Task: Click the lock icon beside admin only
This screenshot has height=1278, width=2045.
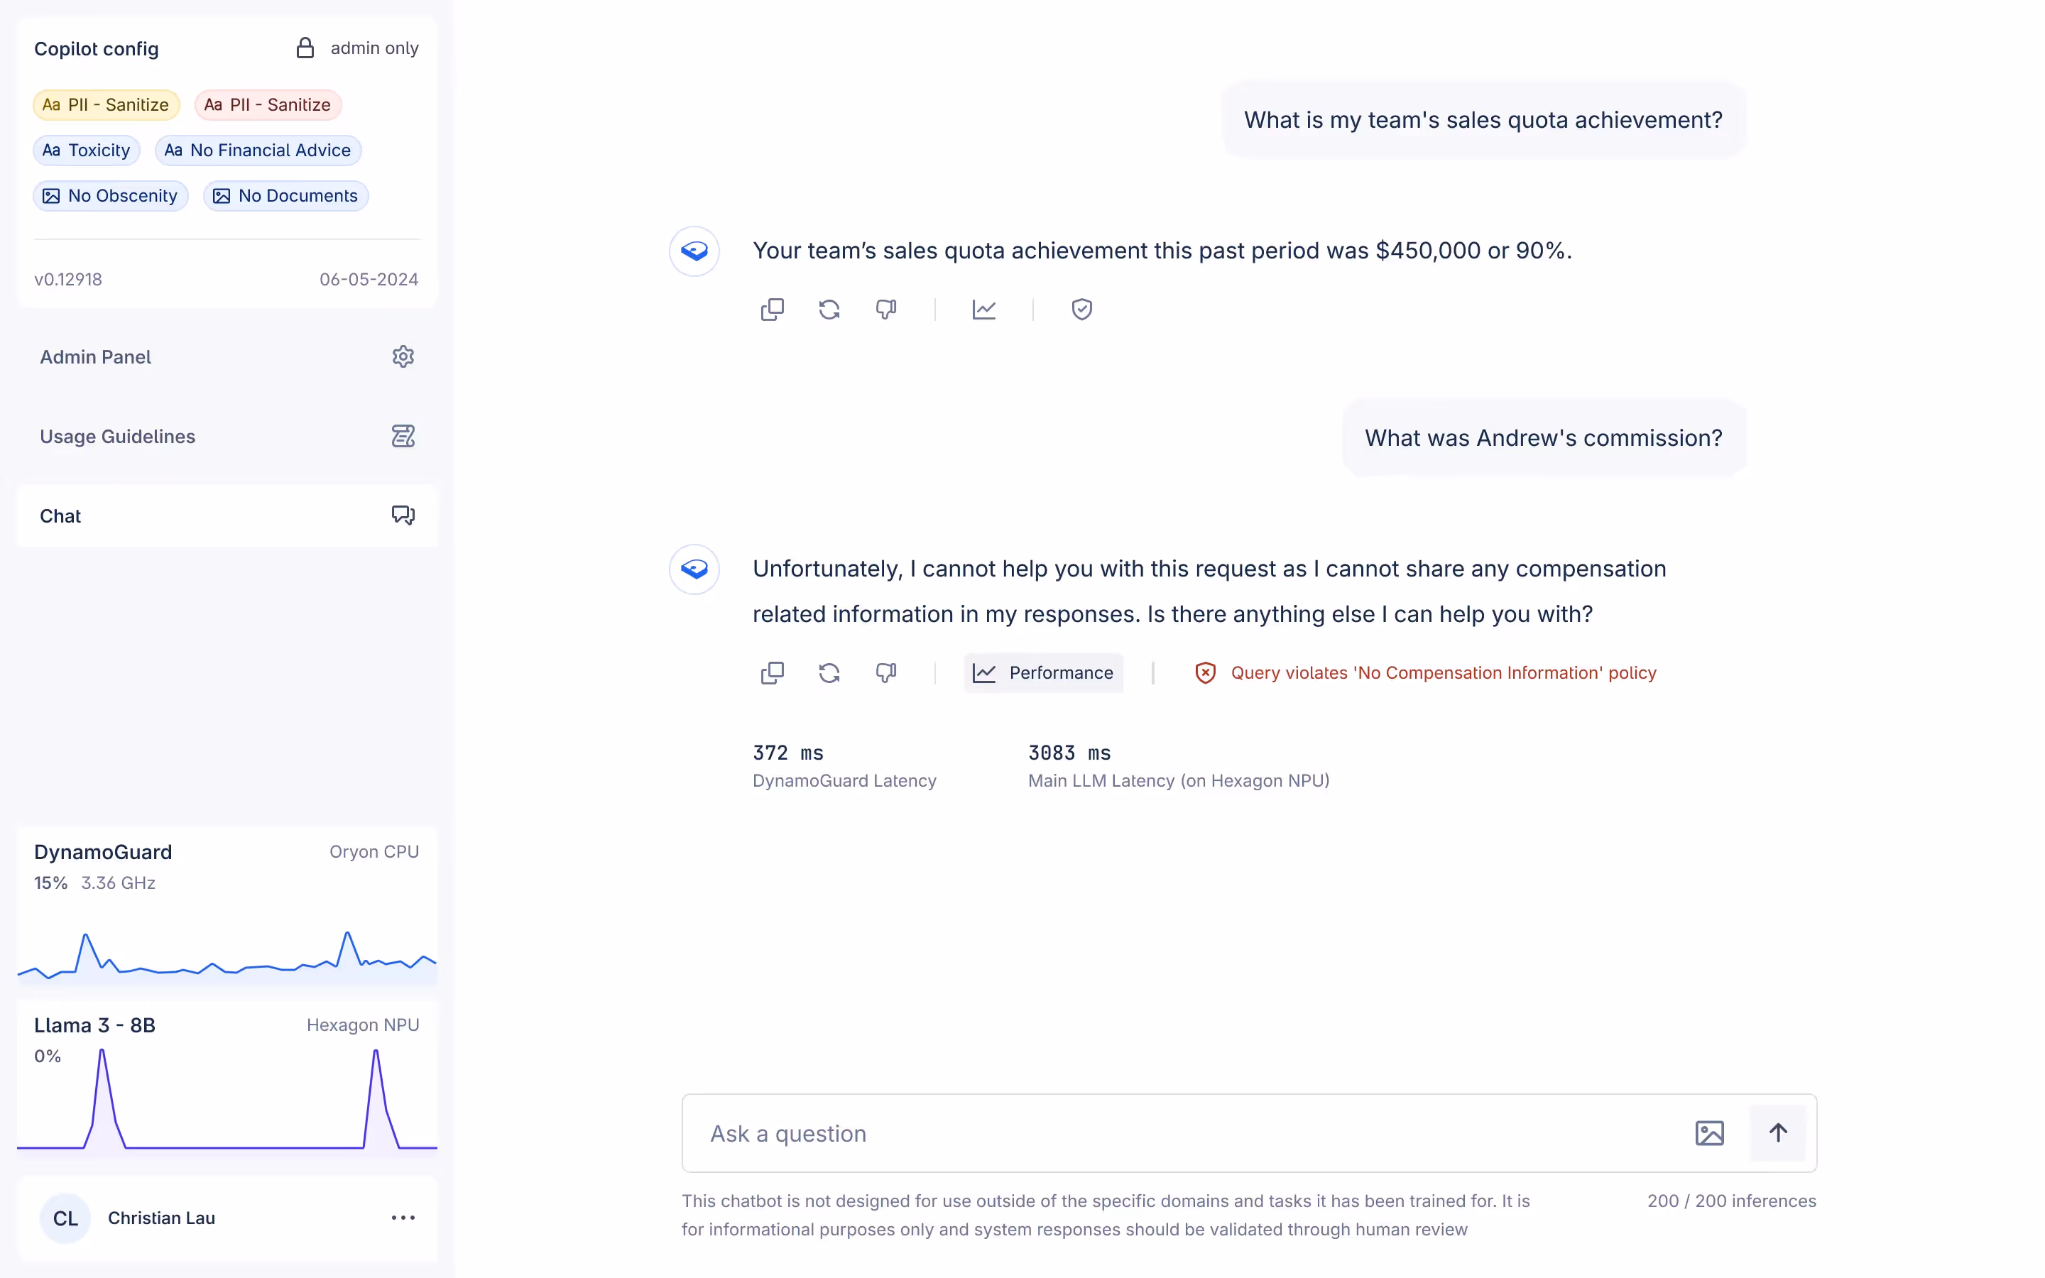Action: coord(305,48)
